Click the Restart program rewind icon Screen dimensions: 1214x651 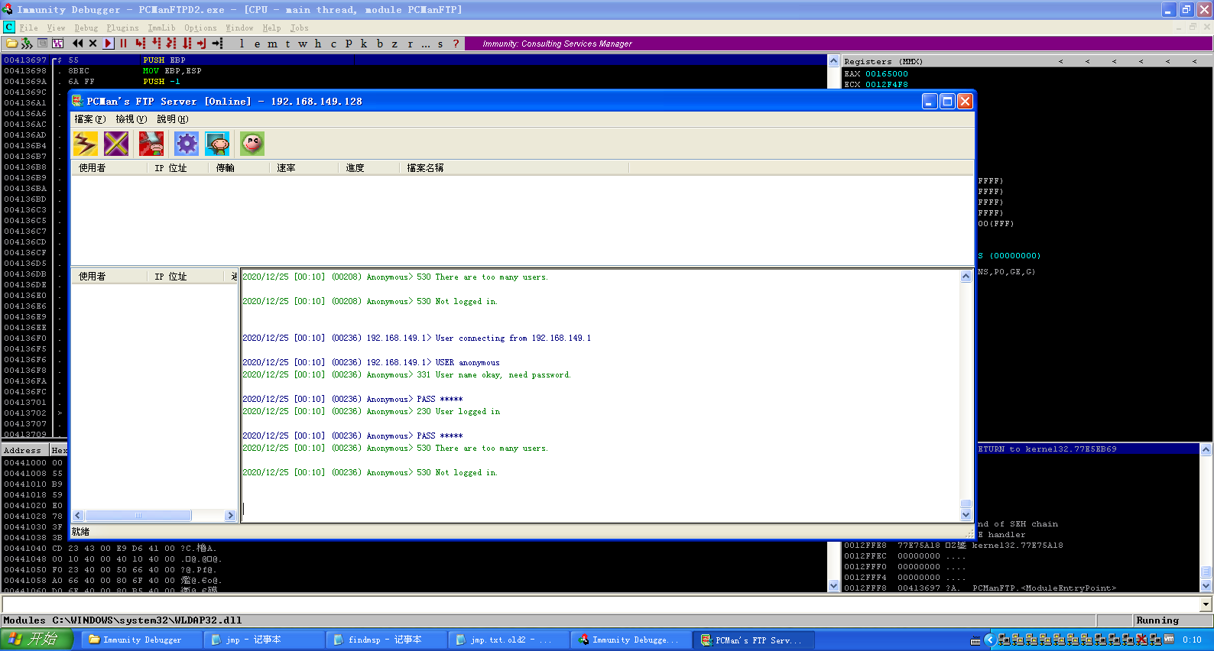coord(77,44)
